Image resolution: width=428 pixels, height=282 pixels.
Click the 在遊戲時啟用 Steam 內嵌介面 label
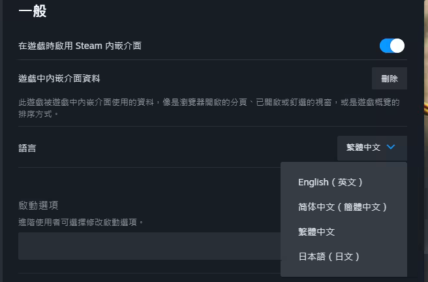(80, 46)
